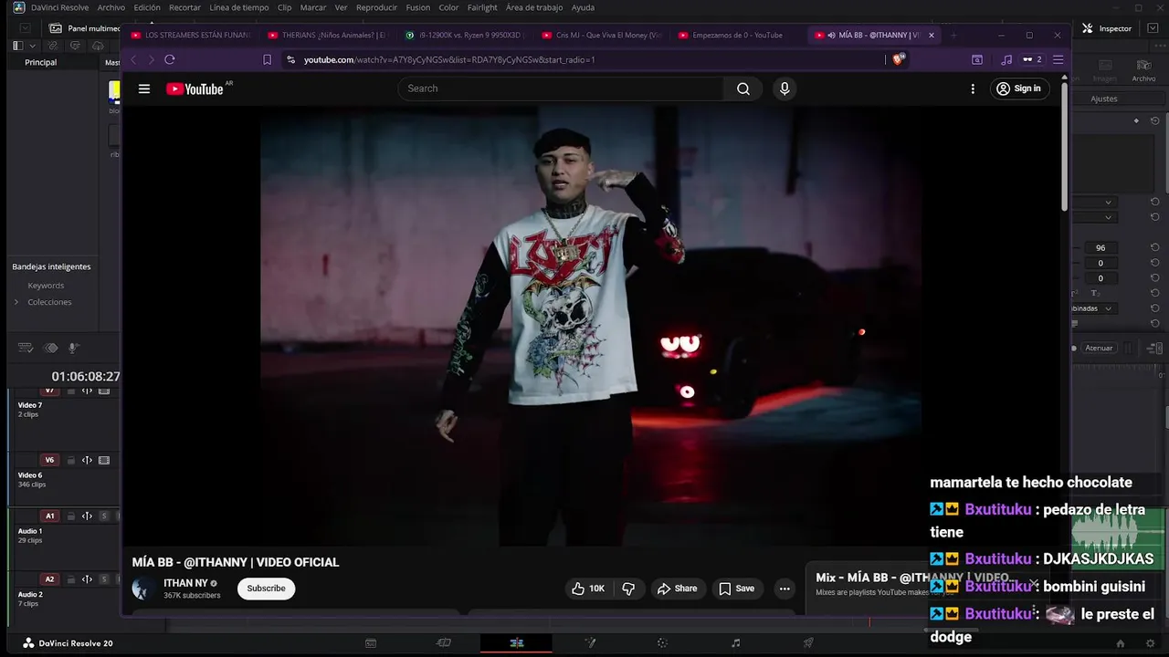Save the video to a playlist
Viewport: 1169px width, 657px height.
(736, 589)
